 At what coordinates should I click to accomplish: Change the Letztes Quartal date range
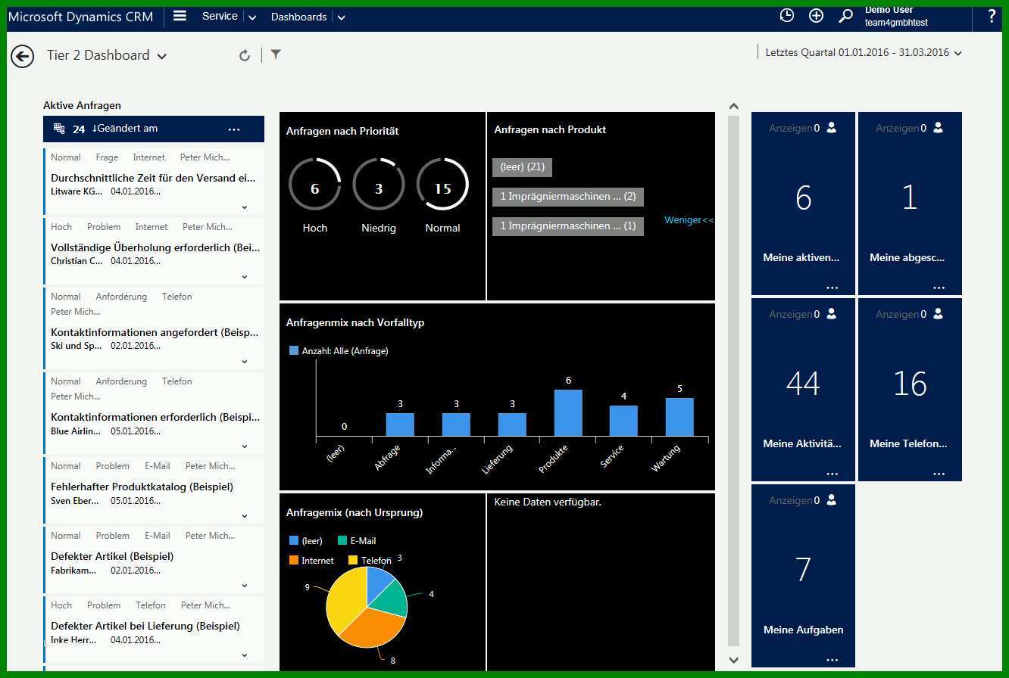(864, 53)
